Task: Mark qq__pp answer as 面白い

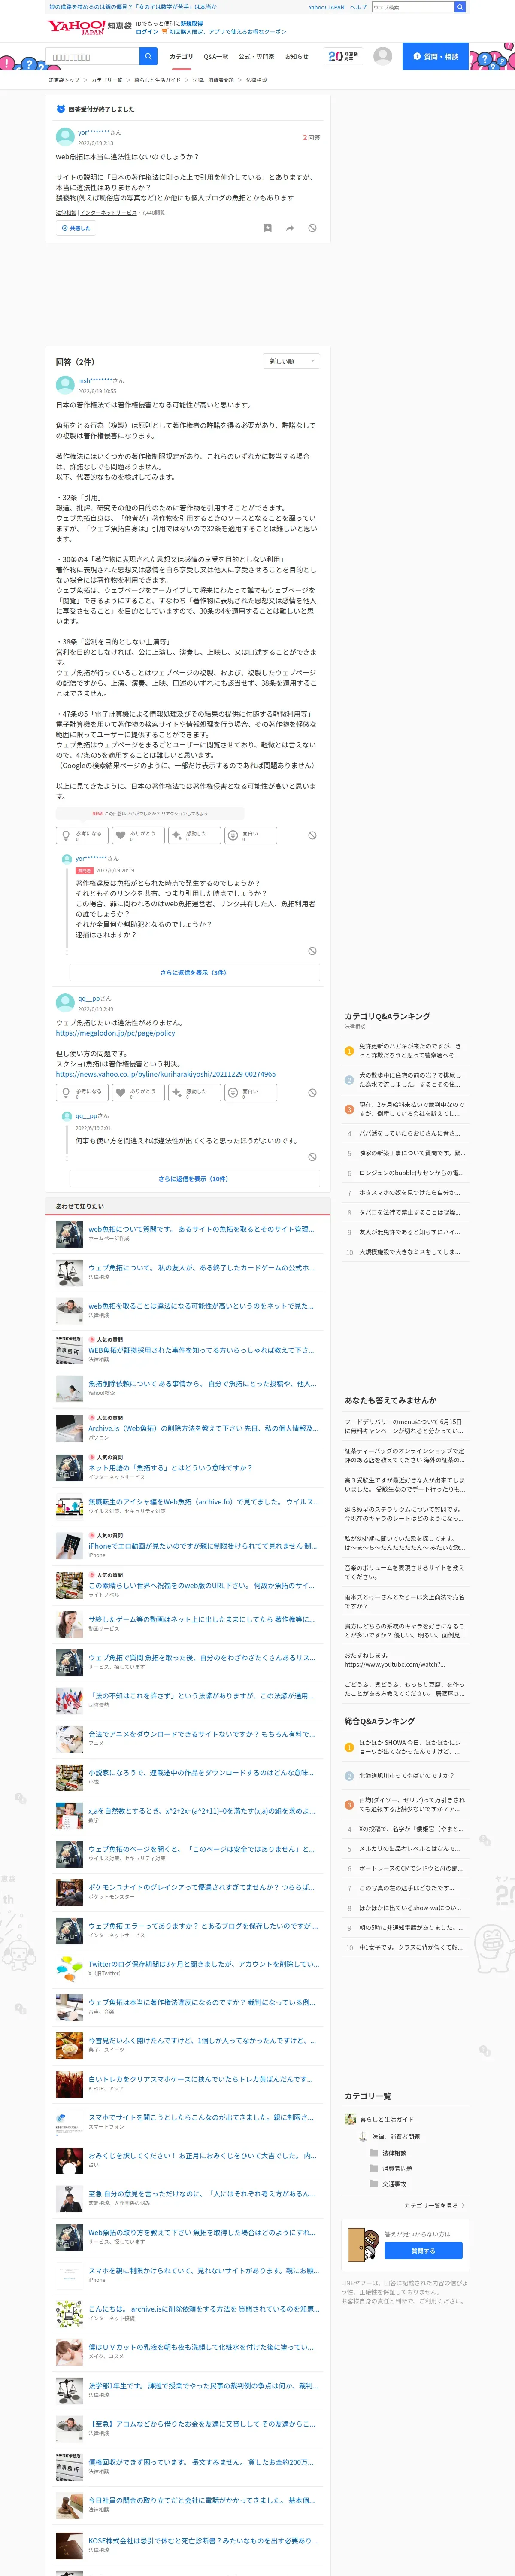Action: point(250,1093)
